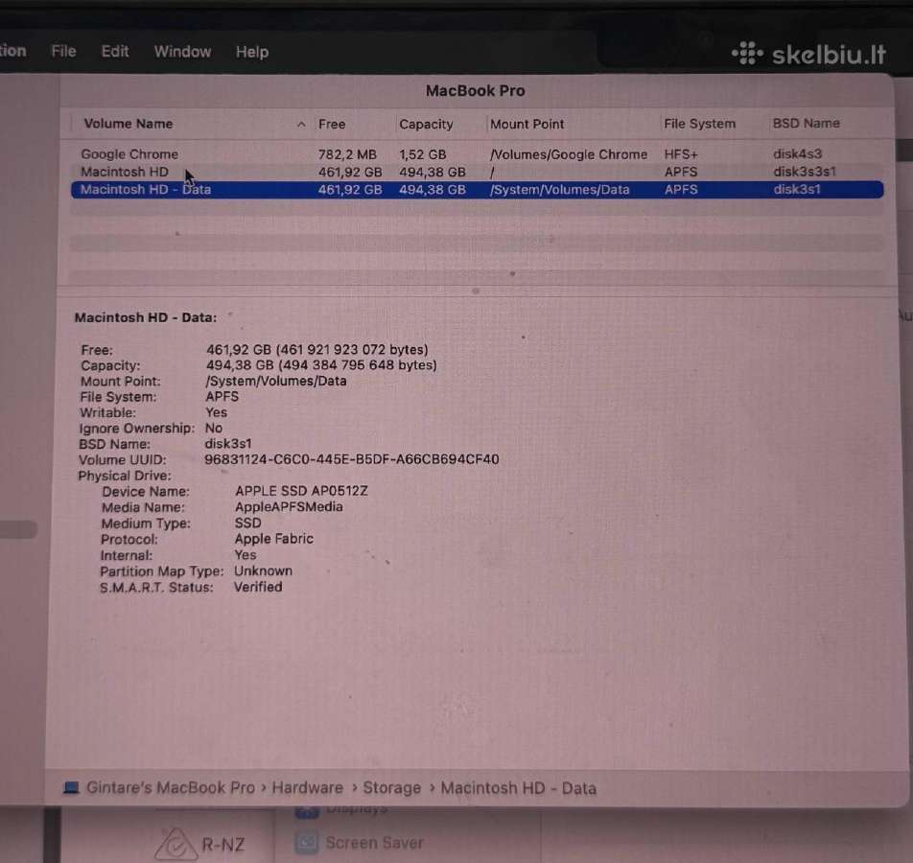Open the Edit menu
The image size is (913, 863).
115,52
